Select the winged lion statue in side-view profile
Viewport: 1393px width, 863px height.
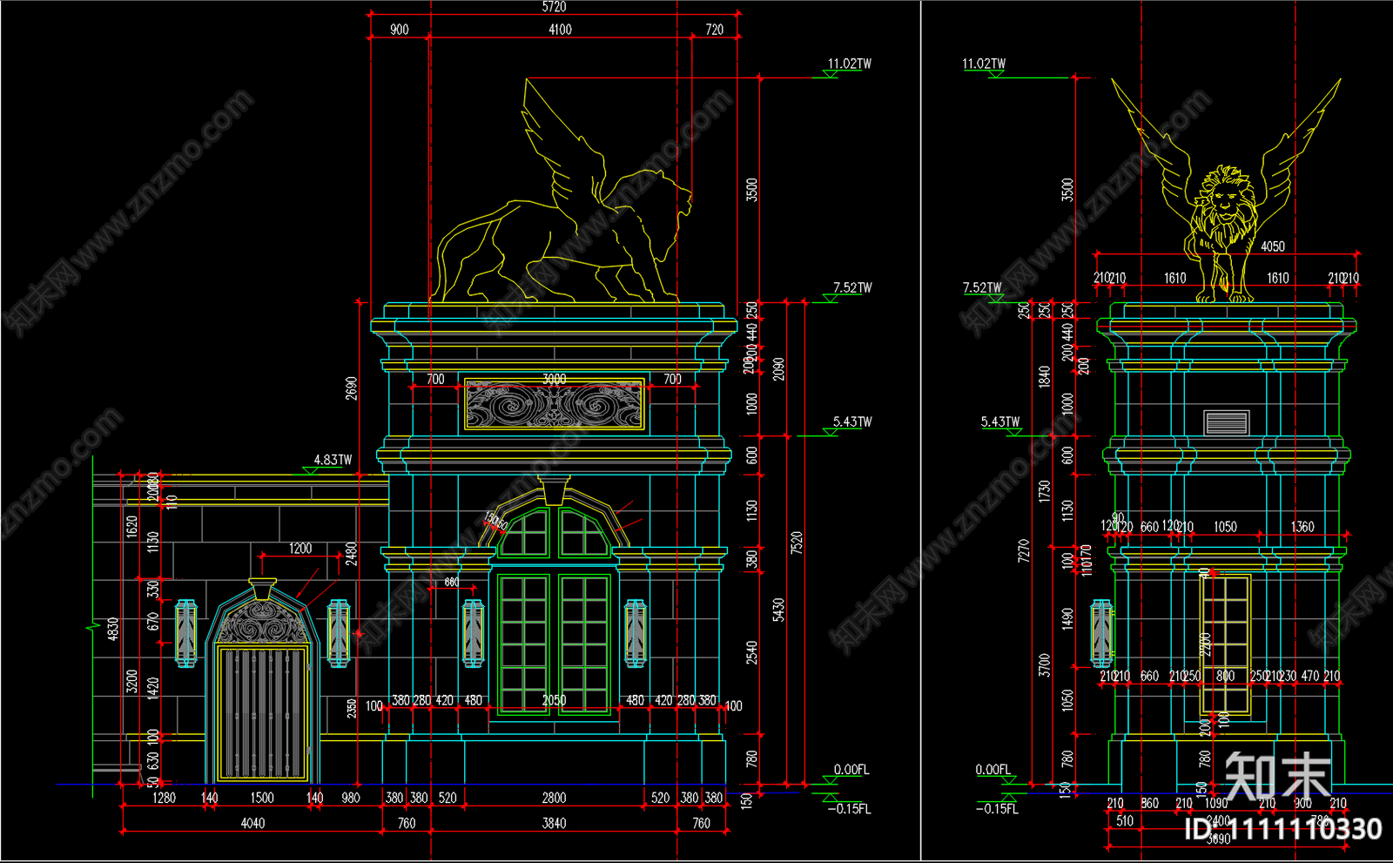562,192
